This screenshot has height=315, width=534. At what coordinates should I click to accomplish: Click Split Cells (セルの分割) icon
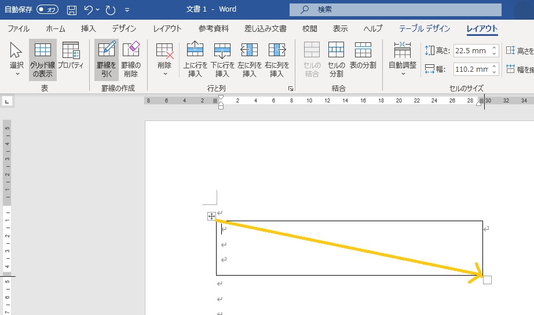337,60
